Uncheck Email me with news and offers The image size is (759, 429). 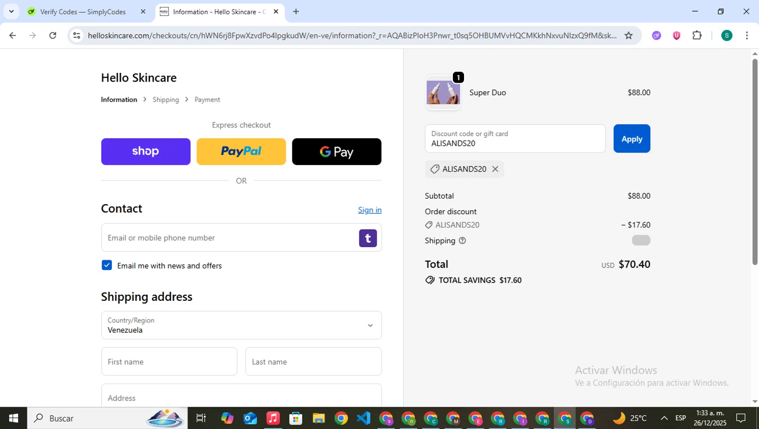click(107, 265)
